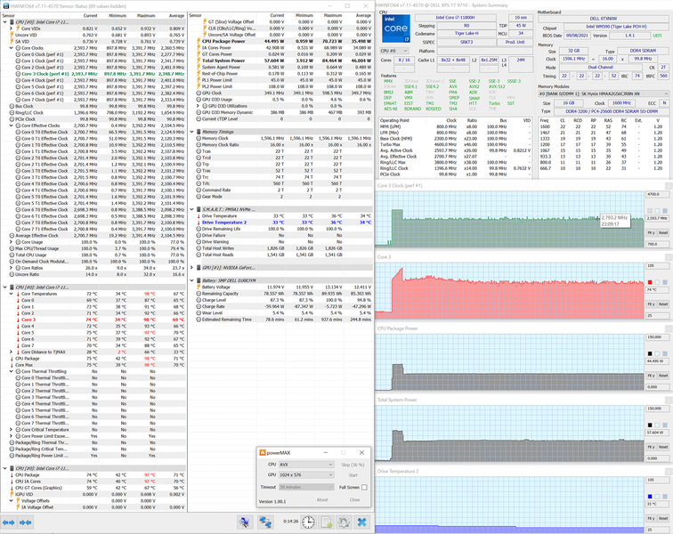Collapse the Core Effective Clocks group
This screenshot has height=534, width=673.
(12, 125)
